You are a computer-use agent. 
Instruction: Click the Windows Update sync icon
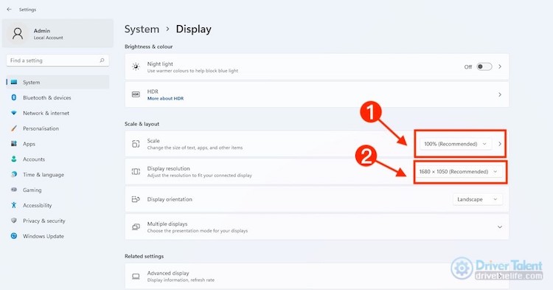tap(14, 236)
